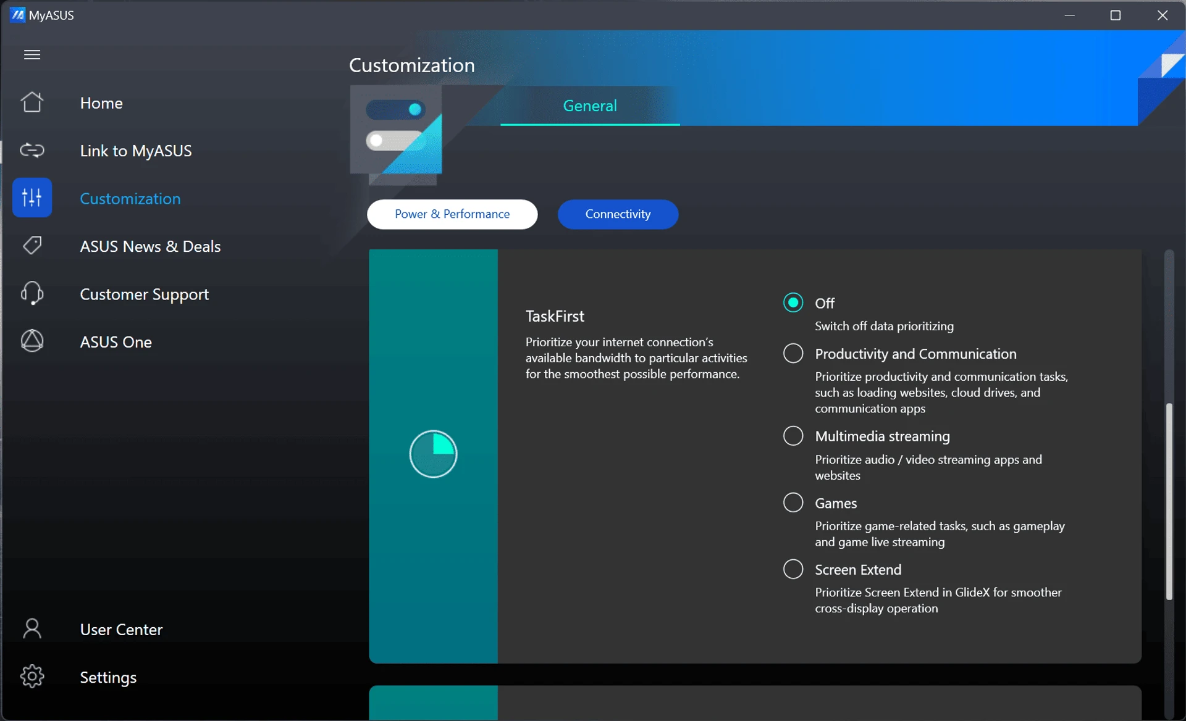
Task: Select the Connectivity button
Action: point(618,214)
